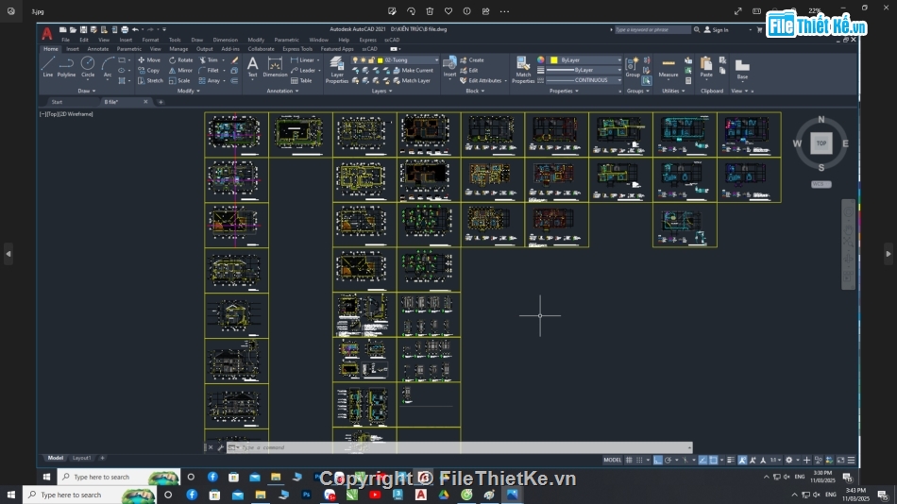The width and height of the screenshot is (897, 504).
Task: Add a new drawing tab with plus
Action: point(161,102)
